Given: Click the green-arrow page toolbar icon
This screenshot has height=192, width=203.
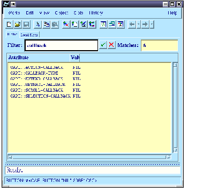Looking at the screenshot, I should pyautogui.click(x=74, y=24).
